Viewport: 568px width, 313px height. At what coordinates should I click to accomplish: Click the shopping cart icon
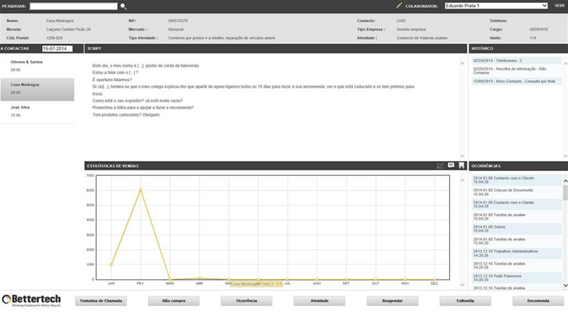(x=461, y=165)
